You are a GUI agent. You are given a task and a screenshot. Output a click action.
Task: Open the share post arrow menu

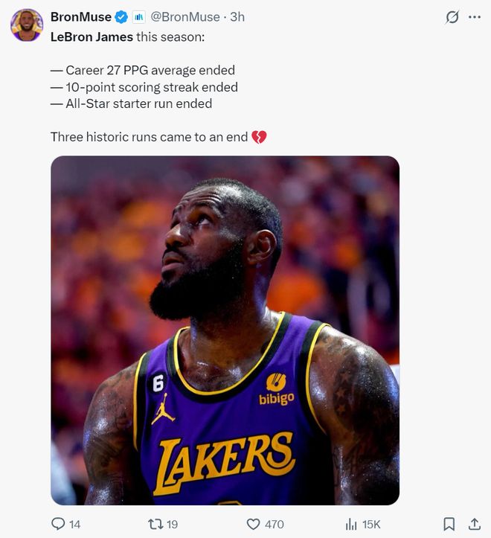(x=474, y=524)
